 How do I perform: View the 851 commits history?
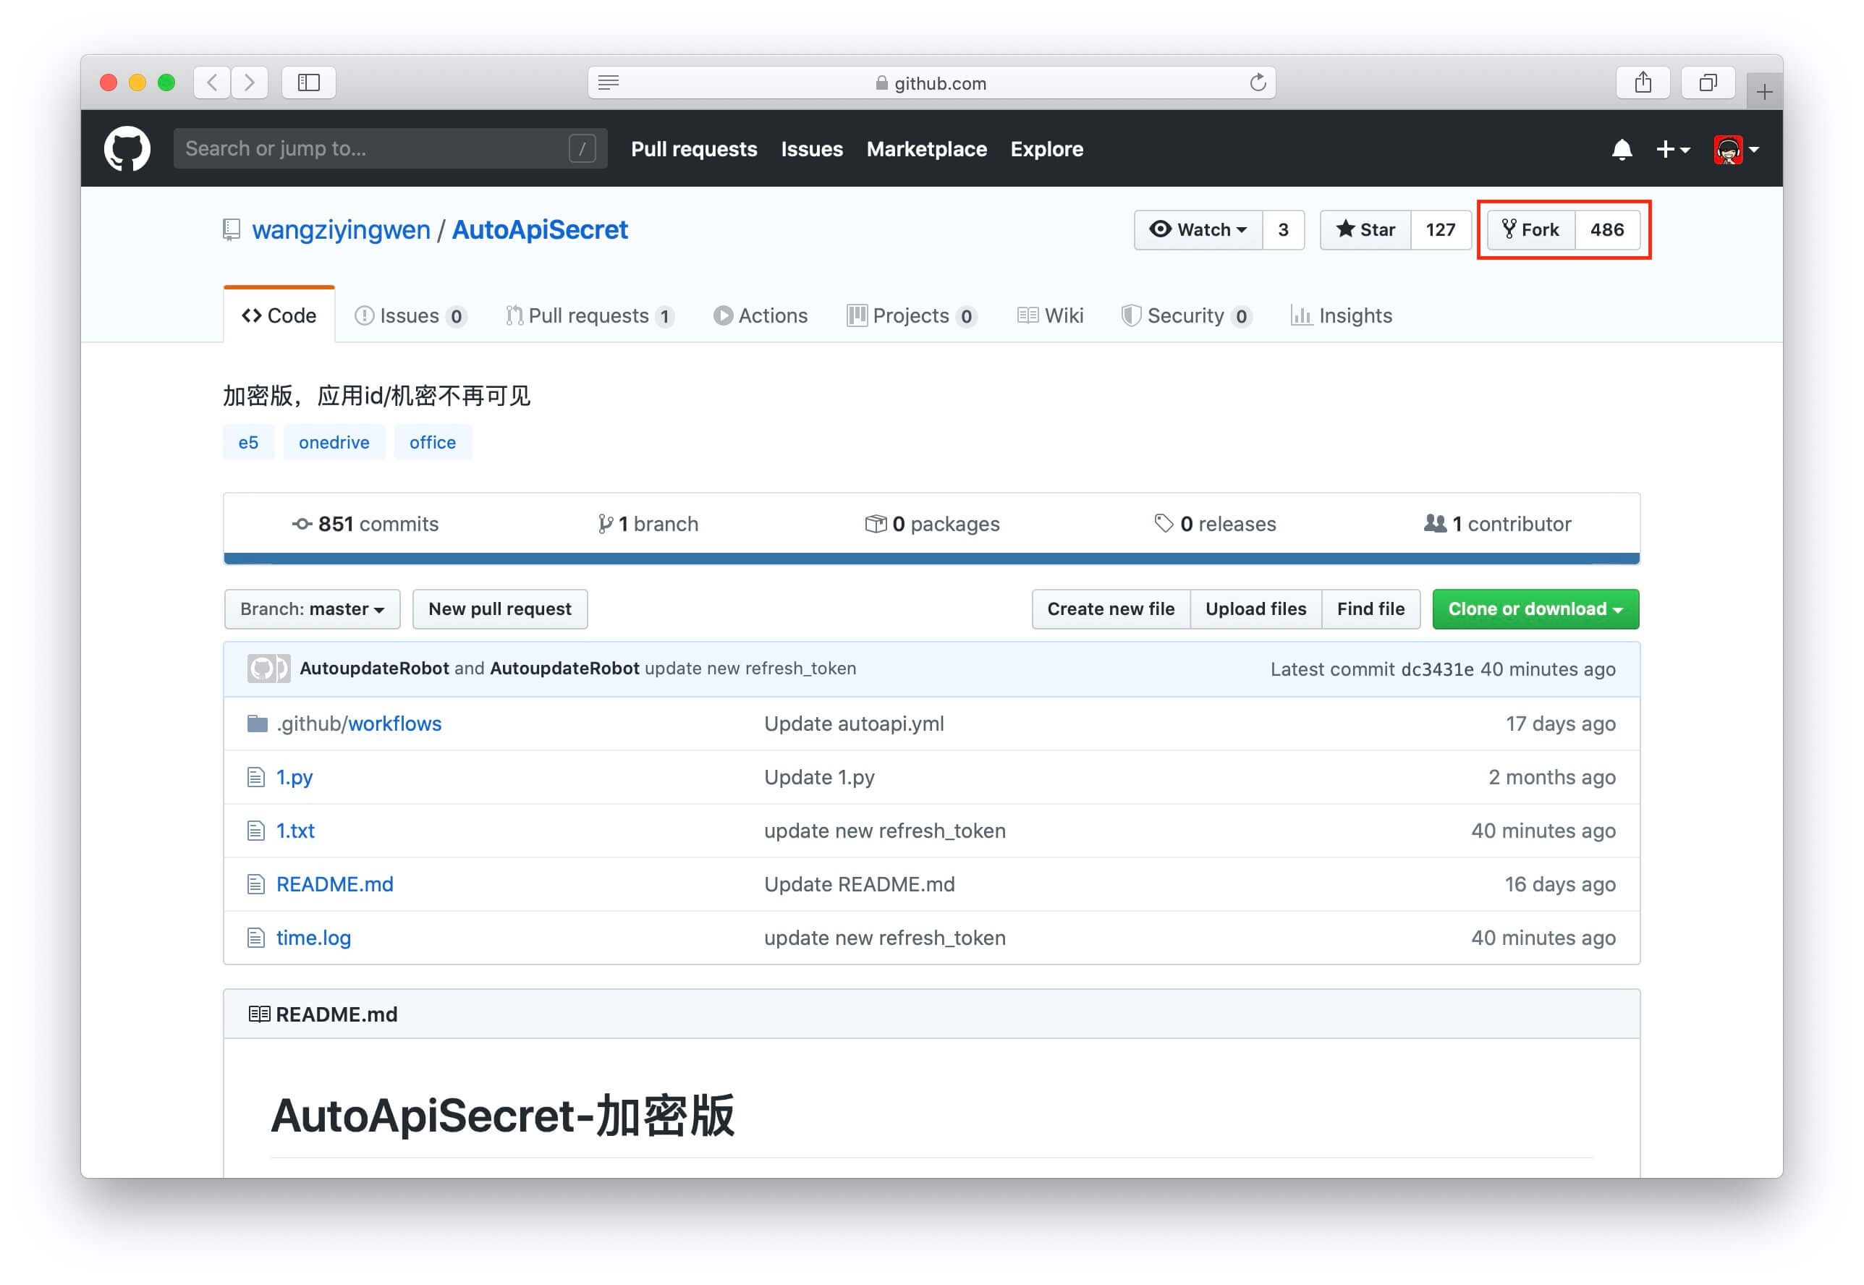point(365,524)
